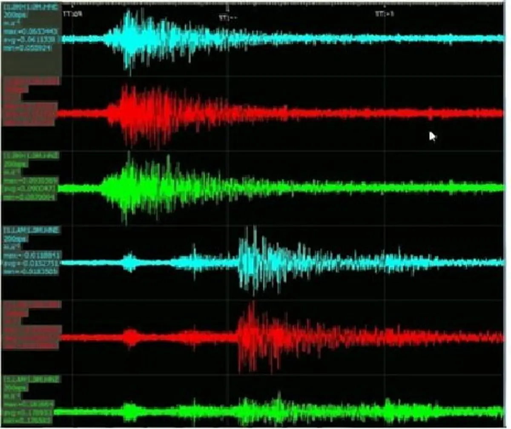Screen dimensions: 511x429
Task: Select the upper green channel info label
Action: [30, 176]
